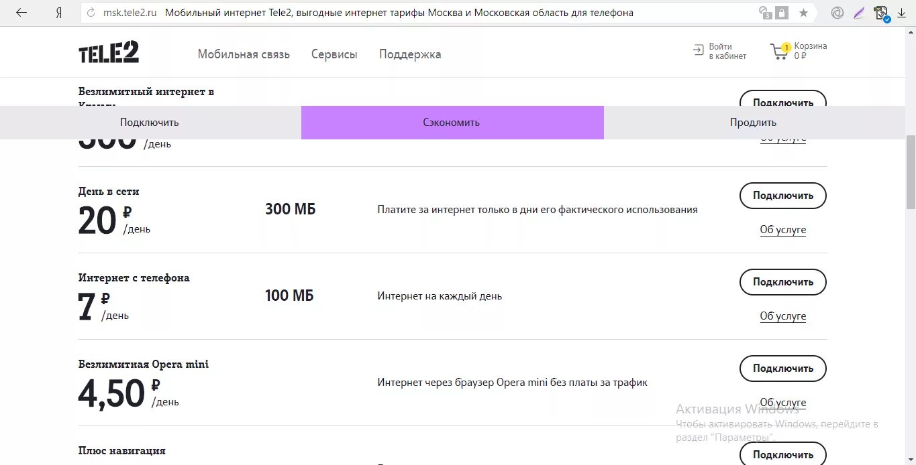Click the 20 ₽/день price
Image resolution: width=916 pixels, height=465 pixels.
(x=115, y=220)
